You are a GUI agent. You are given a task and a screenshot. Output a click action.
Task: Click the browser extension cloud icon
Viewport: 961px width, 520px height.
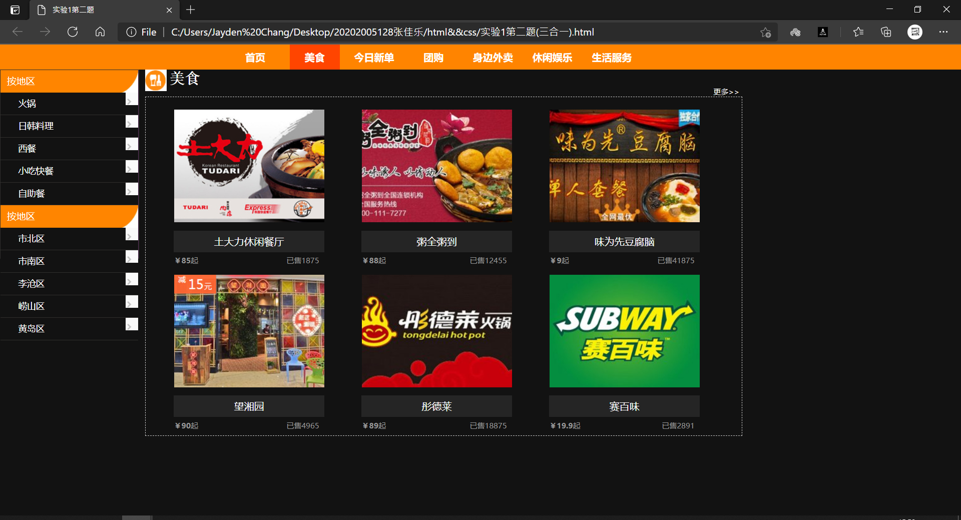coord(795,32)
